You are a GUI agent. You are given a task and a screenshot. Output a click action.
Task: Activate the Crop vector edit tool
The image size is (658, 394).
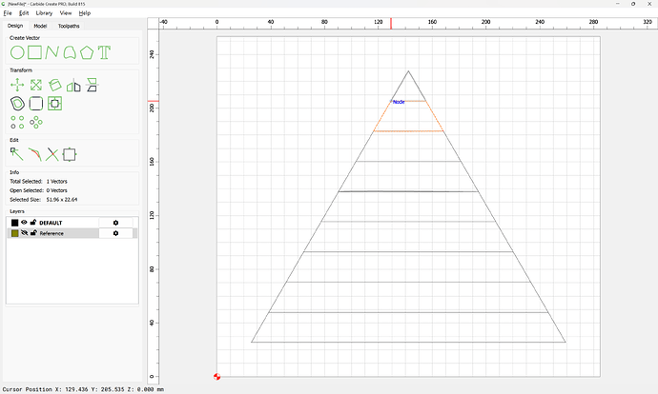pos(70,154)
